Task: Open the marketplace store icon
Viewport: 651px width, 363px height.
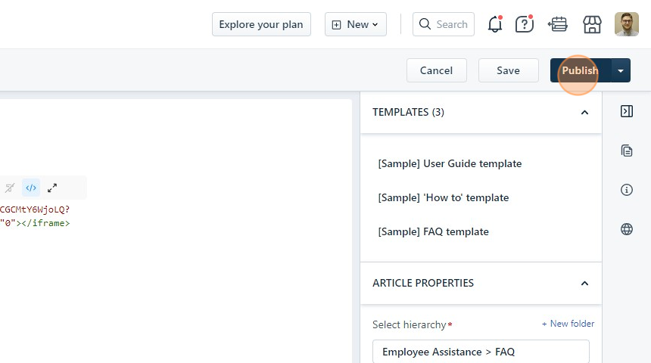Action: click(x=592, y=24)
